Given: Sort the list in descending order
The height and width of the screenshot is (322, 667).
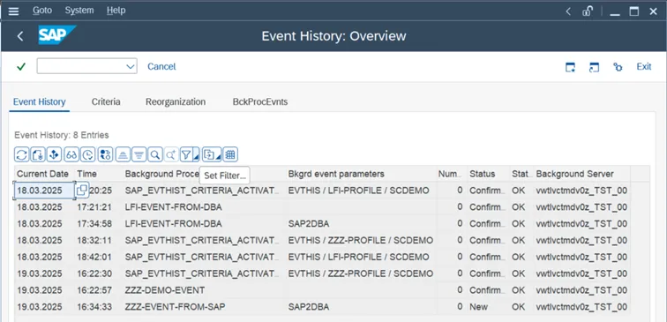Looking at the screenshot, I should coord(139,155).
